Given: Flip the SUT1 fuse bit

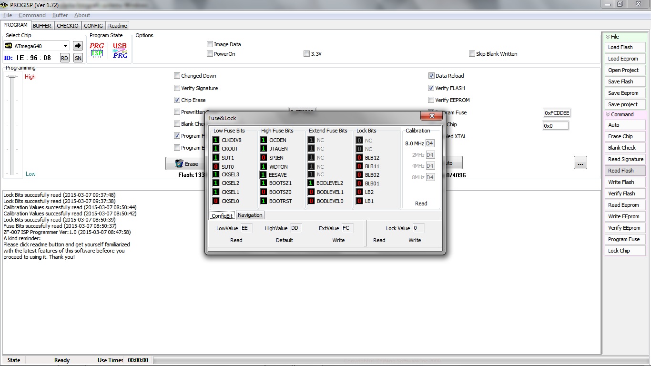Looking at the screenshot, I should (x=216, y=158).
